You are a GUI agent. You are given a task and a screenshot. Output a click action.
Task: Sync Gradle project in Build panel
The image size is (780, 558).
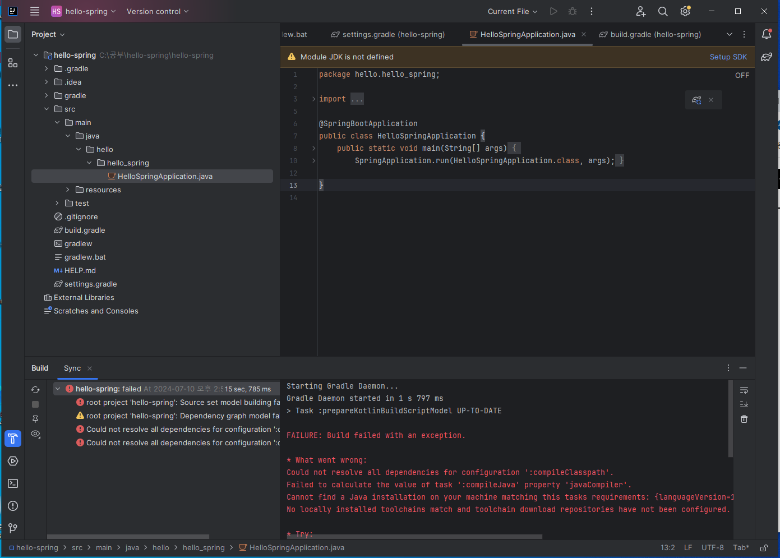pos(35,390)
